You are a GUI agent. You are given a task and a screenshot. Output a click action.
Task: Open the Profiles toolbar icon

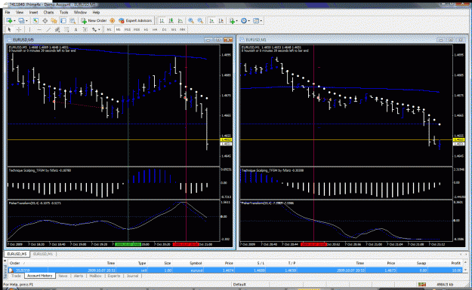pos(21,21)
